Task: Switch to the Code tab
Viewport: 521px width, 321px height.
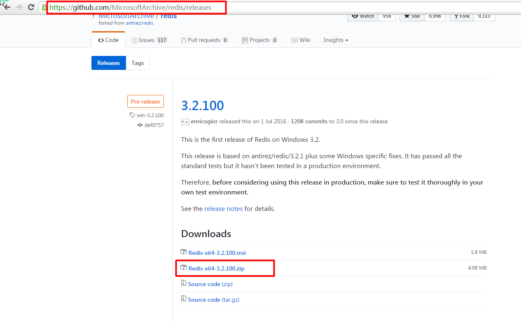Action: pyautogui.click(x=108, y=40)
